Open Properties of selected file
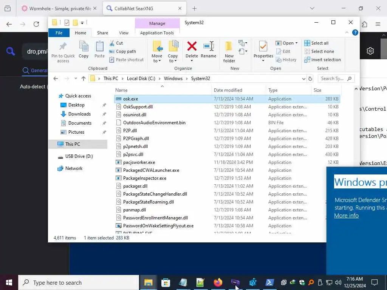Image resolution: width=387 pixels, height=290 pixels. click(263, 51)
